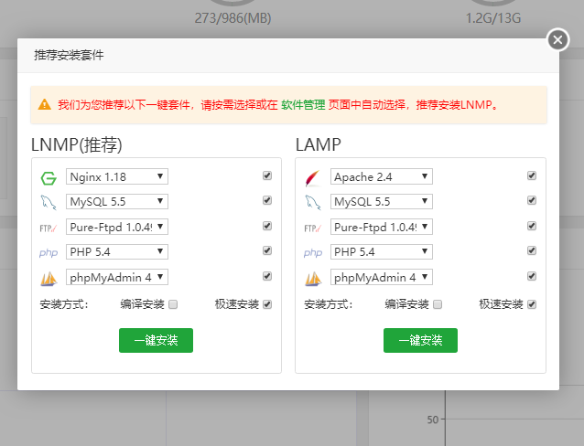Close the recommended install dialog

(x=557, y=40)
